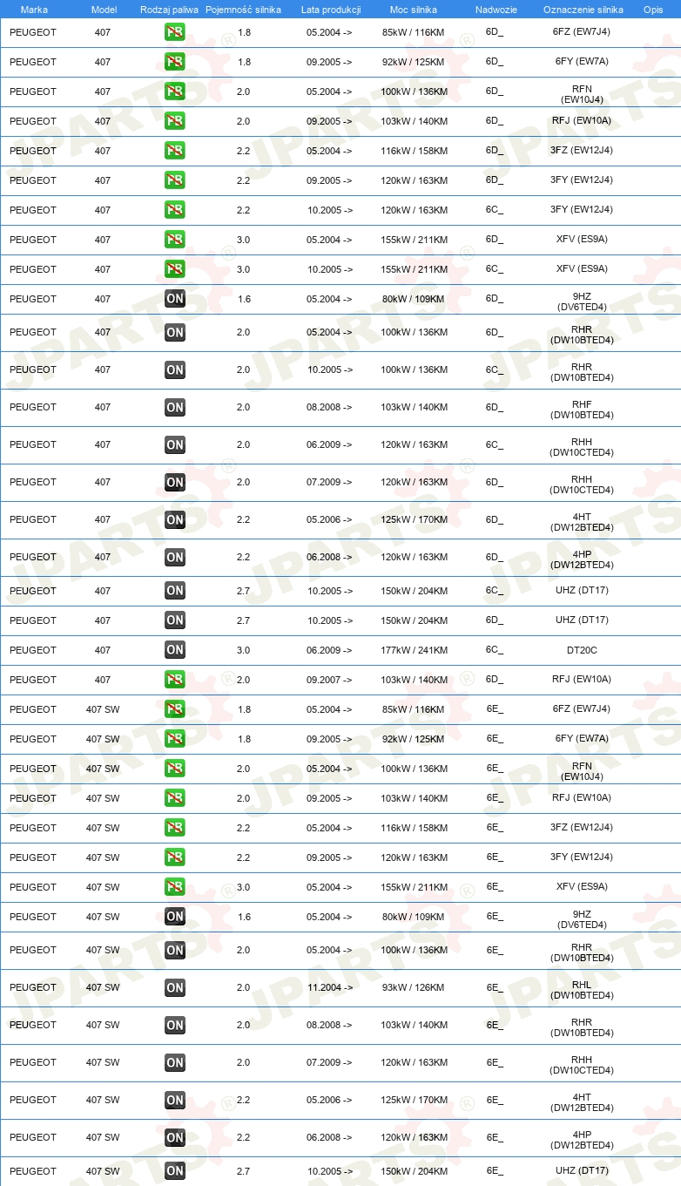Select 6C_ body cell in DT20C row
Viewport: 681px width, 1186px height.
coord(495,650)
